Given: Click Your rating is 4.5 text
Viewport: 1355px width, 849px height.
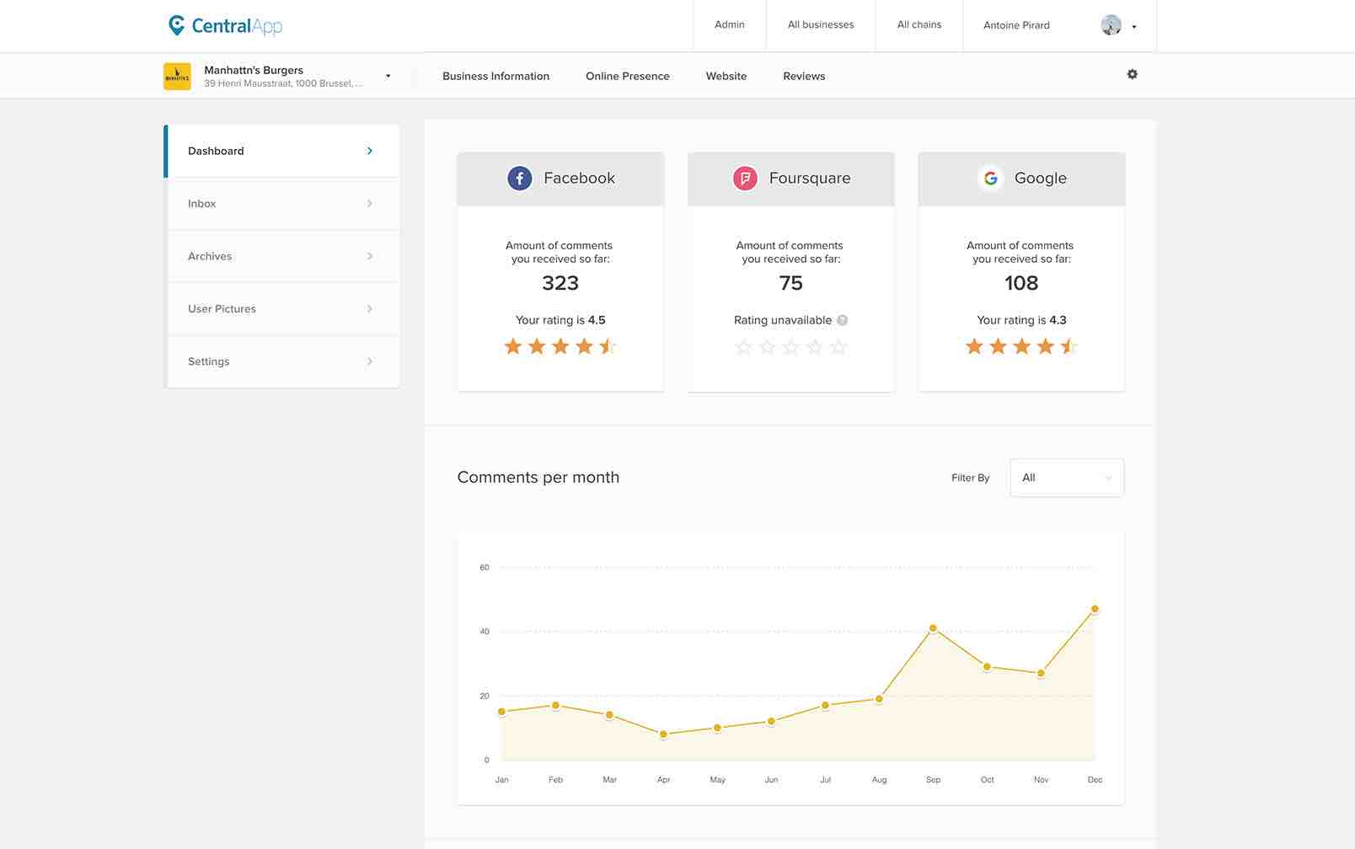Looking at the screenshot, I should pos(560,320).
